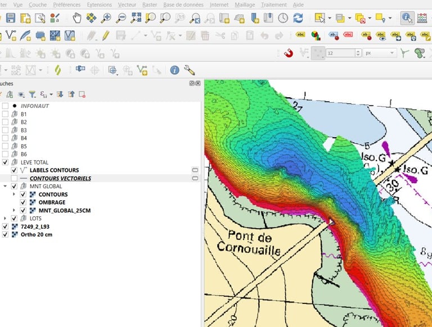
Task: Open plugin help blue info icon
Action: [x=175, y=70]
